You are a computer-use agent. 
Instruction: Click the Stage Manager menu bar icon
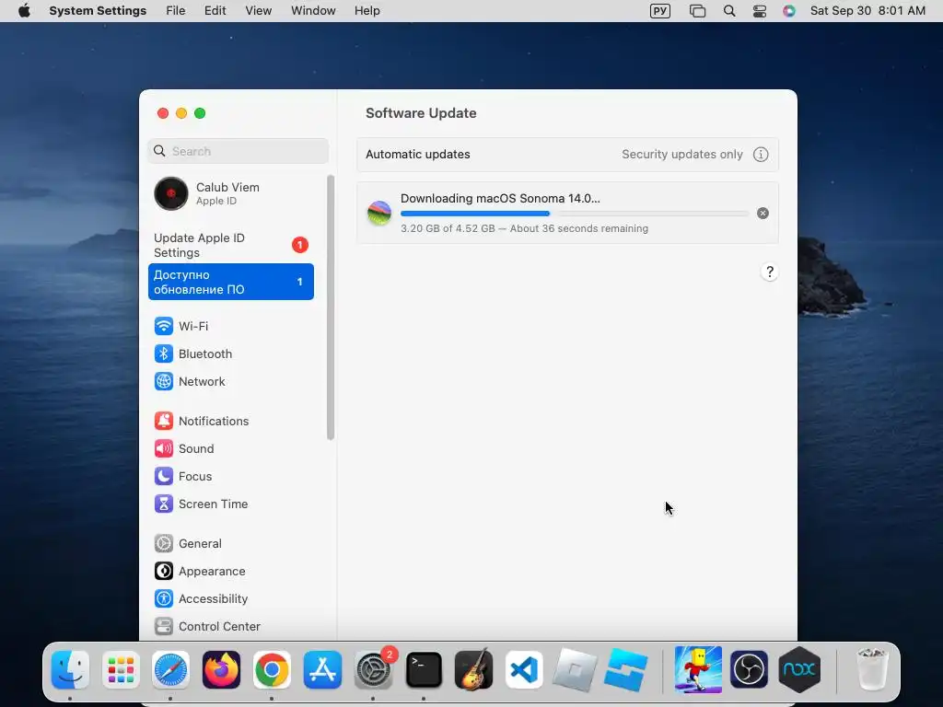point(697,11)
